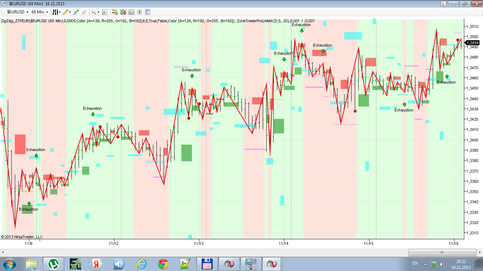Activate the zoom frame magnifier tool
Image resolution: width=483 pixels, height=271 pixels.
pos(104,12)
